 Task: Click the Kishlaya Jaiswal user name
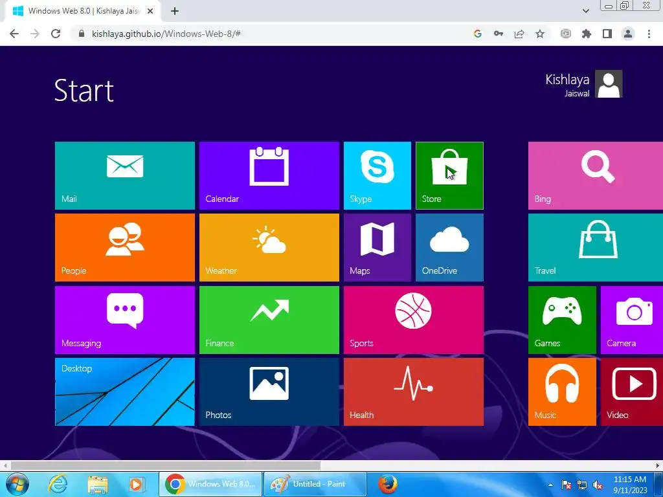(567, 85)
